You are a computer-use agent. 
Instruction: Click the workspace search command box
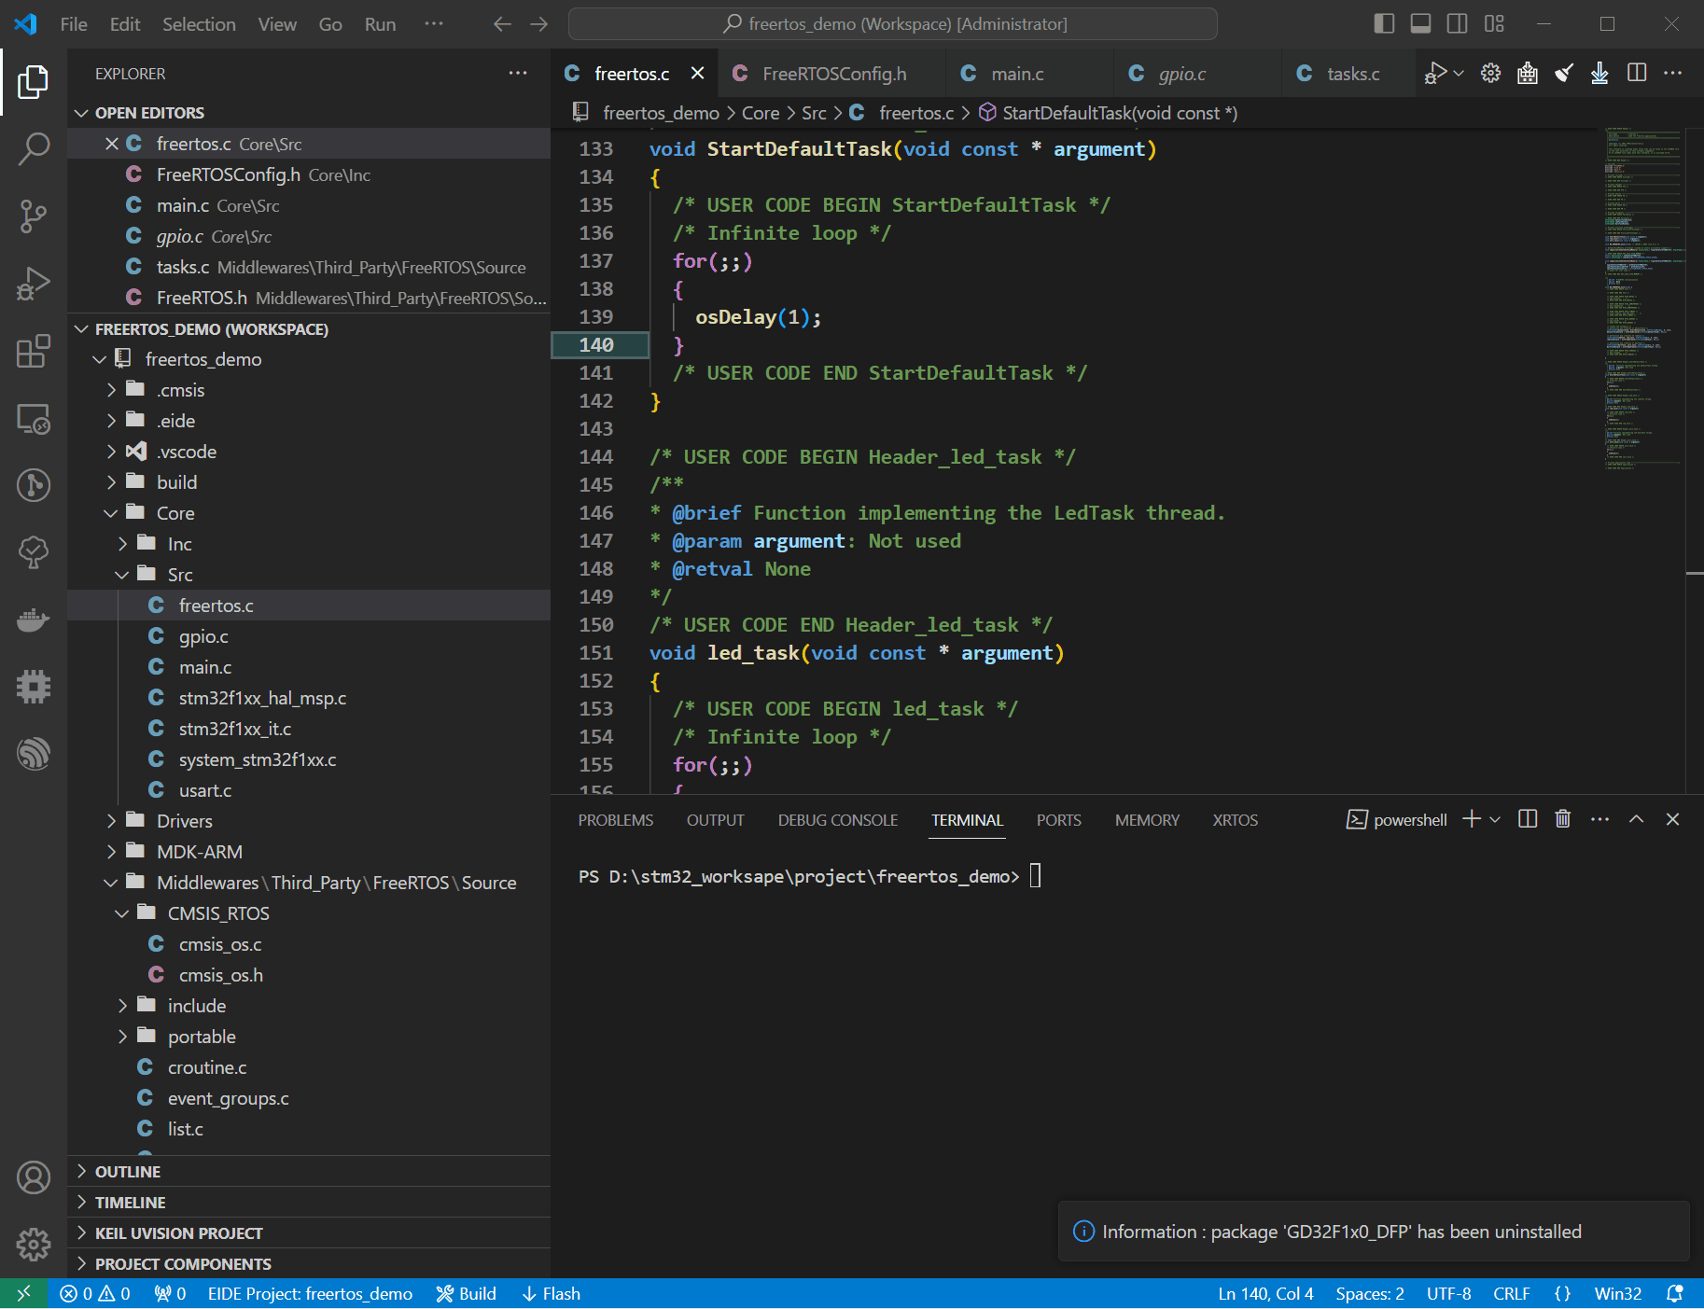click(x=893, y=24)
